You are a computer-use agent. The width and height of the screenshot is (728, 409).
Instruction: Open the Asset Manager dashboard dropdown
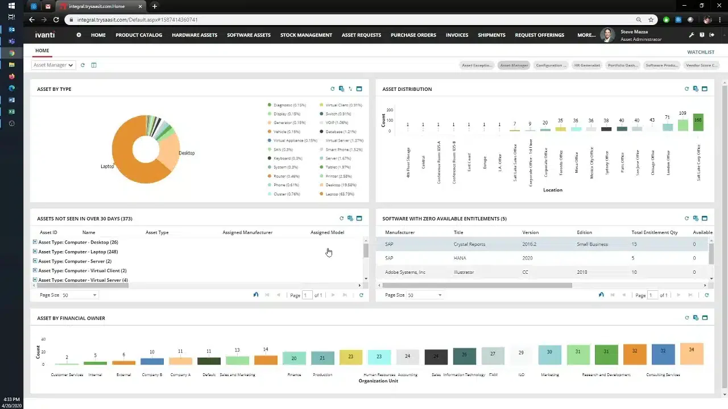pyautogui.click(x=53, y=65)
